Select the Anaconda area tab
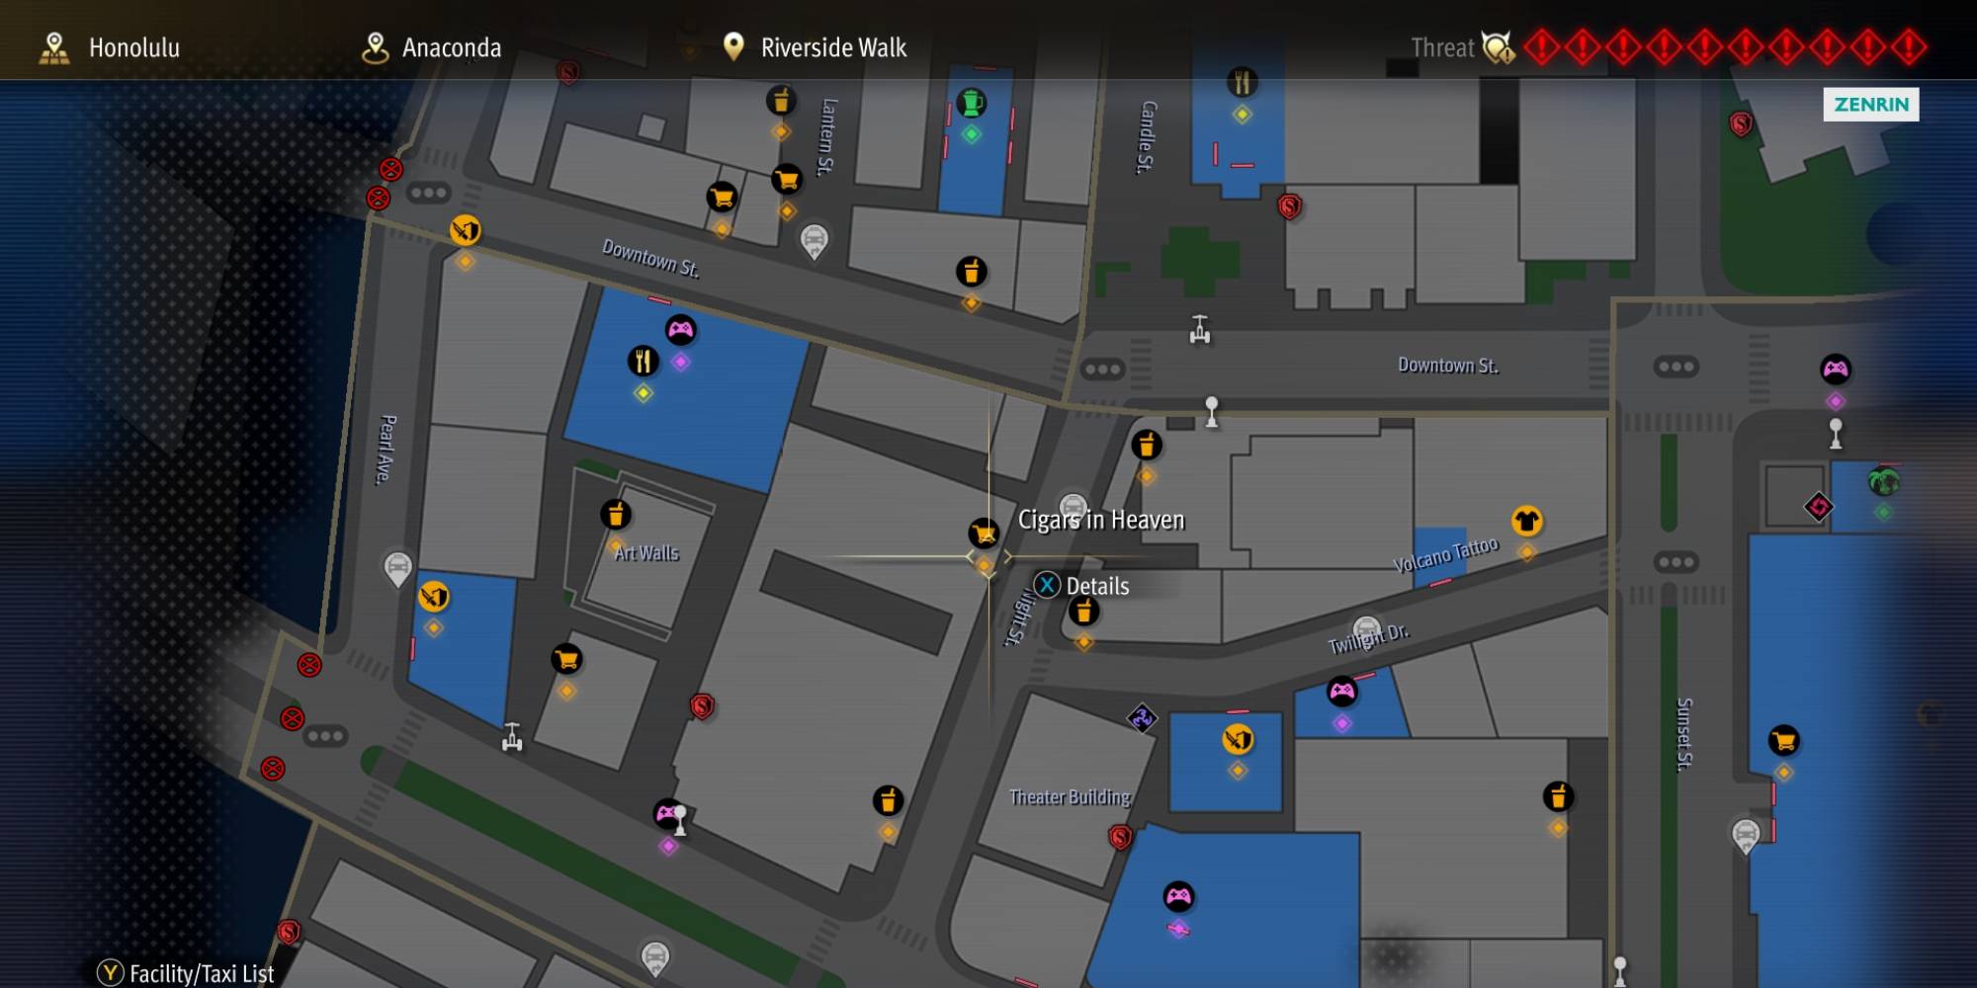1977x988 pixels. click(431, 47)
